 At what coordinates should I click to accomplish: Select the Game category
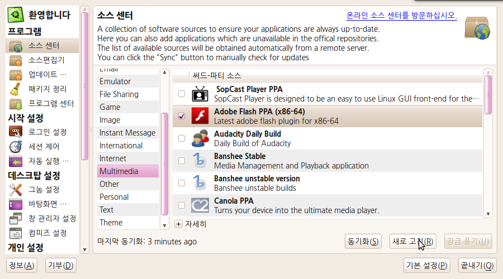(128, 107)
